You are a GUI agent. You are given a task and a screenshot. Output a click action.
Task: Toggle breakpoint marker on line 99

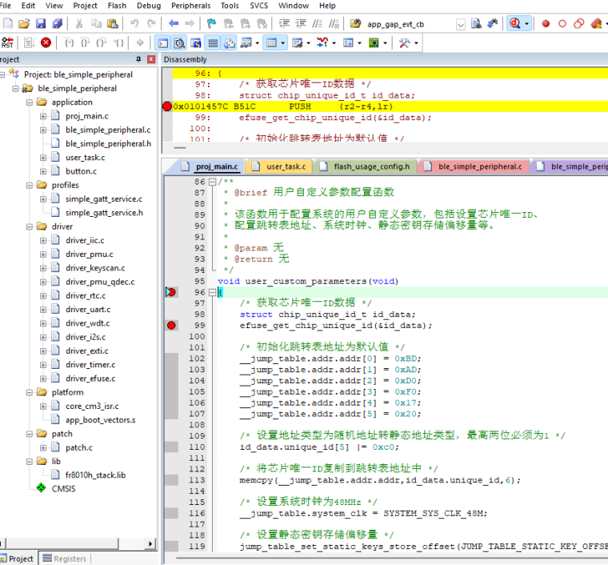click(172, 326)
